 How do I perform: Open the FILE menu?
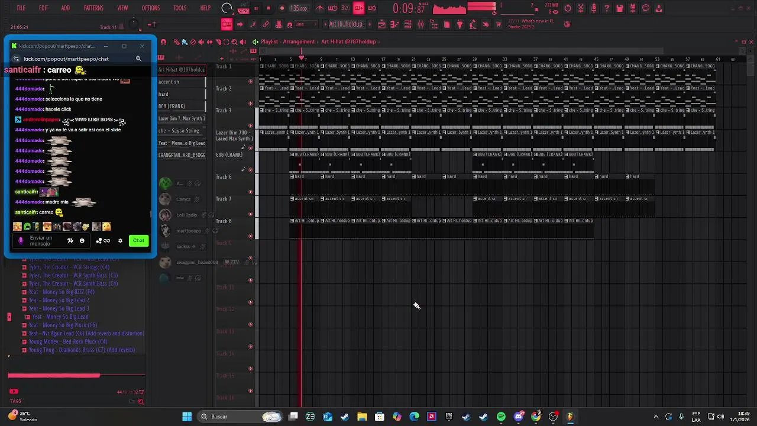point(21,8)
